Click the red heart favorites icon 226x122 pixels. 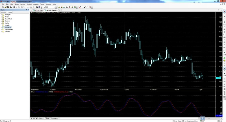[62, 7]
